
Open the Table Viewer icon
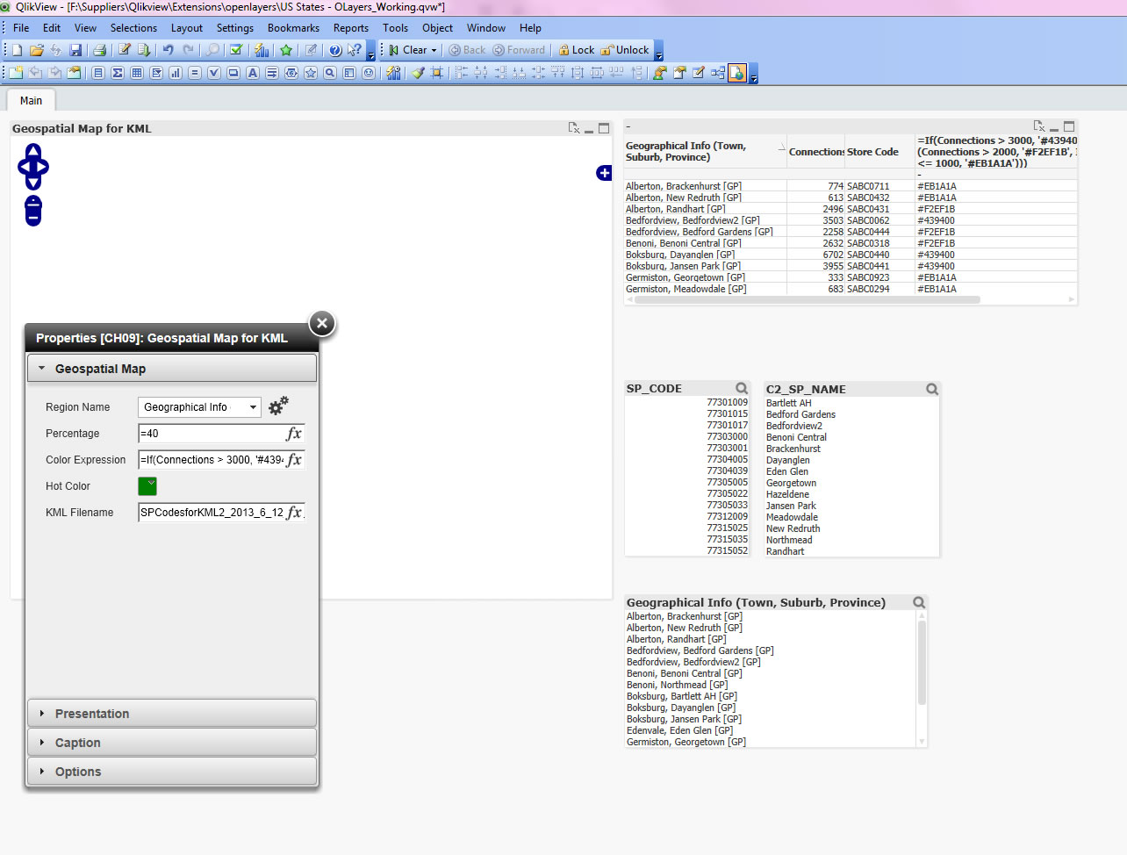coord(718,73)
